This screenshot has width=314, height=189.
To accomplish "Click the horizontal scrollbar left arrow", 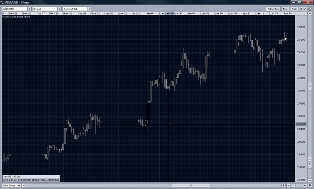I will [24, 185].
